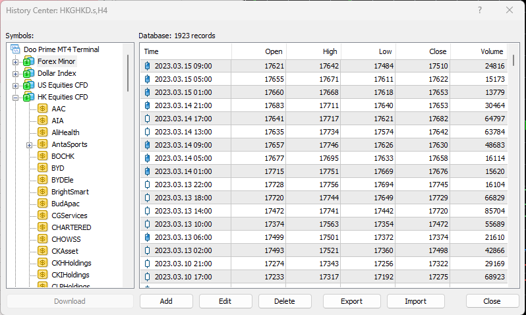Image resolution: width=526 pixels, height=315 pixels.
Task: Expand the AntaSports symbol node
Action: [30, 145]
